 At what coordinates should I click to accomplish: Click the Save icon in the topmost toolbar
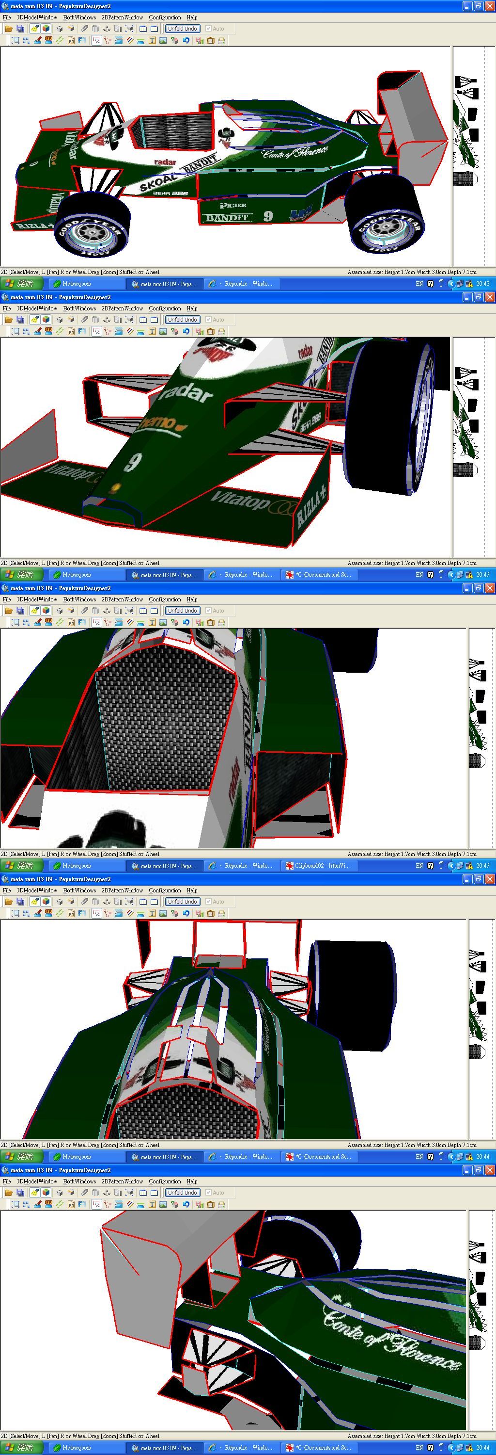coord(20,28)
